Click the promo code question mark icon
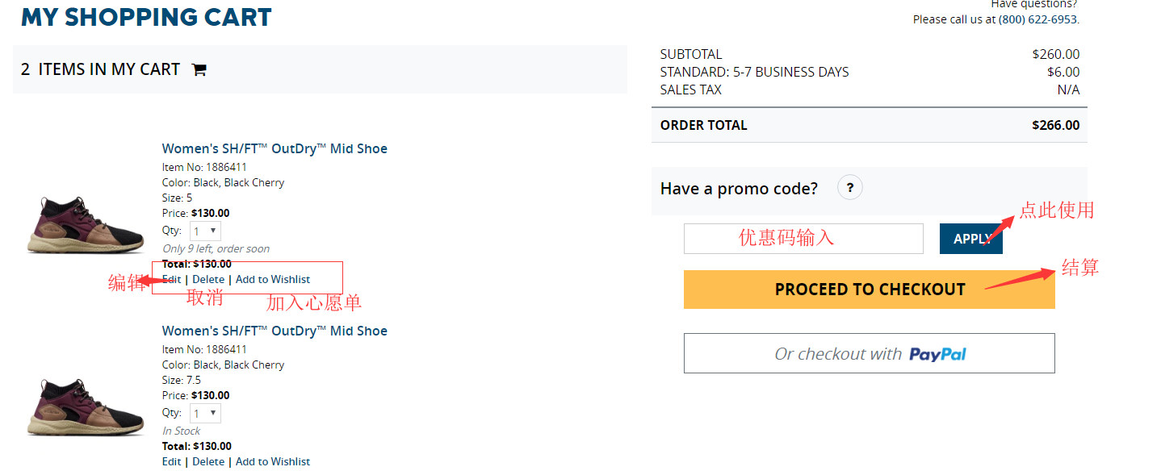 [x=850, y=188]
